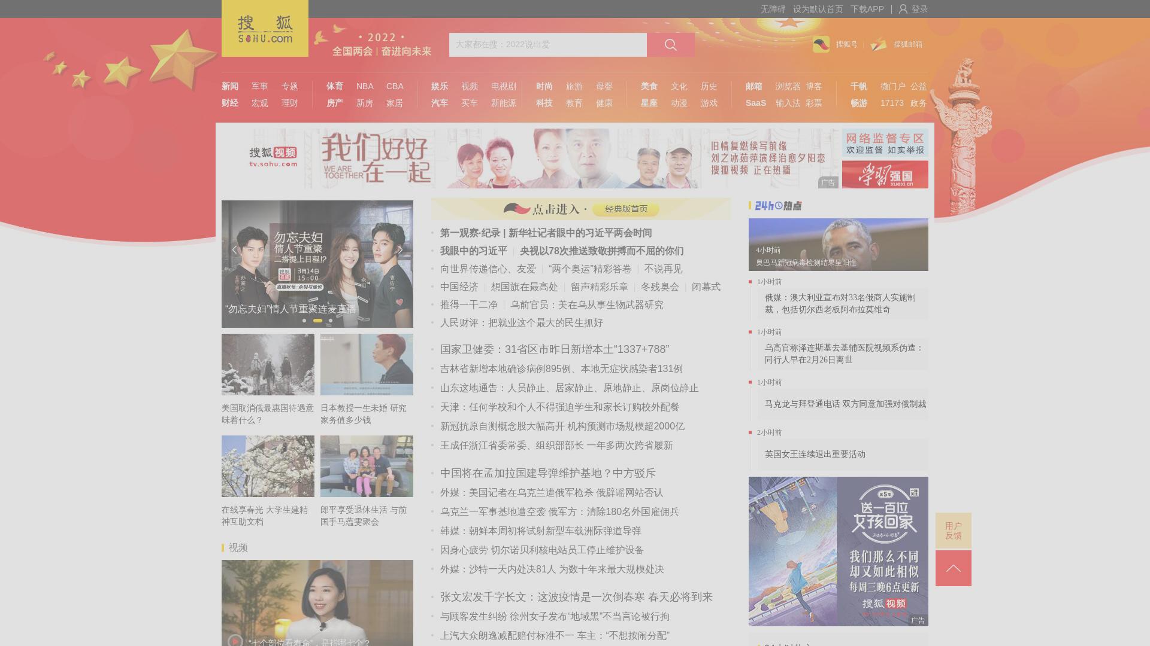The image size is (1150, 646).
Task: Click 下载APP in top bar
Action: point(867,9)
